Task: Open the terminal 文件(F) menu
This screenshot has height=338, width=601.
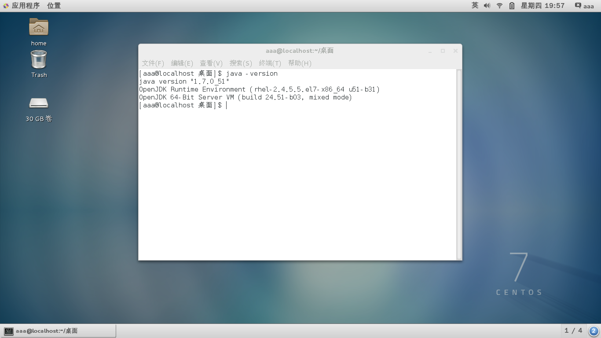Action: click(153, 63)
